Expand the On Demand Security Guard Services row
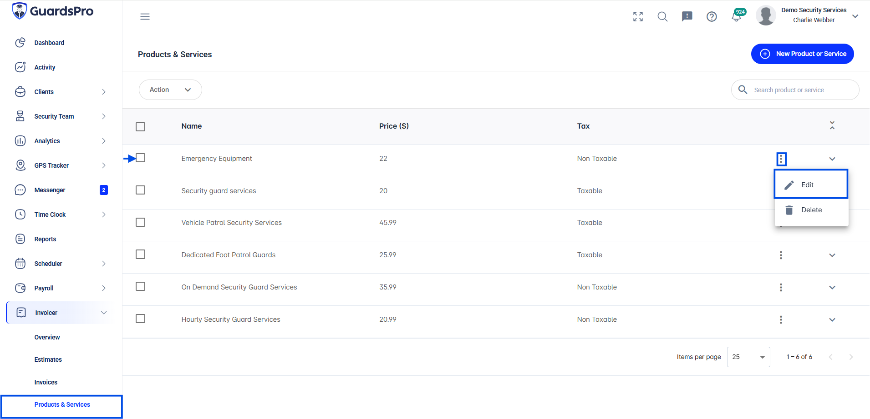The height and width of the screenshot is (419, 870). click(832, 288)
